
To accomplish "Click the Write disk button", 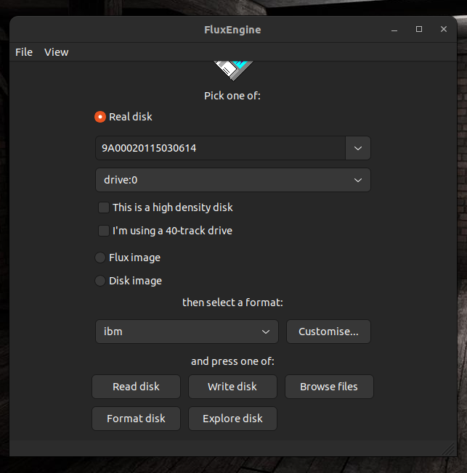I will (232, 387).
